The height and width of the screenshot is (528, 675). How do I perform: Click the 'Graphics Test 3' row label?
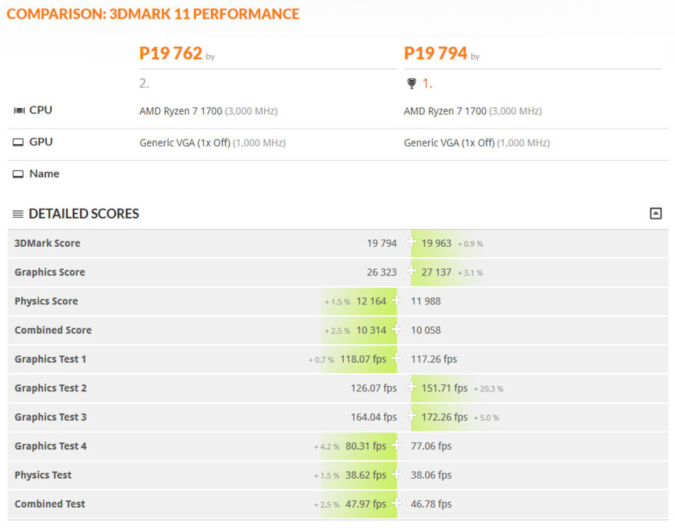pyautogui.click(x=50, y=417)
